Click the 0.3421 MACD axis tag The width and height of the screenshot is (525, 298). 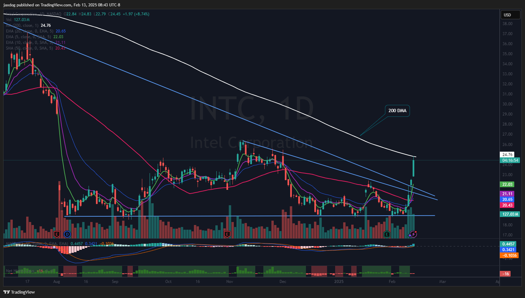point(508,250)
